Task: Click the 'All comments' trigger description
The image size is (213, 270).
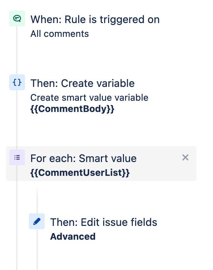Action: pyautogui.click(x=59, y=34)
